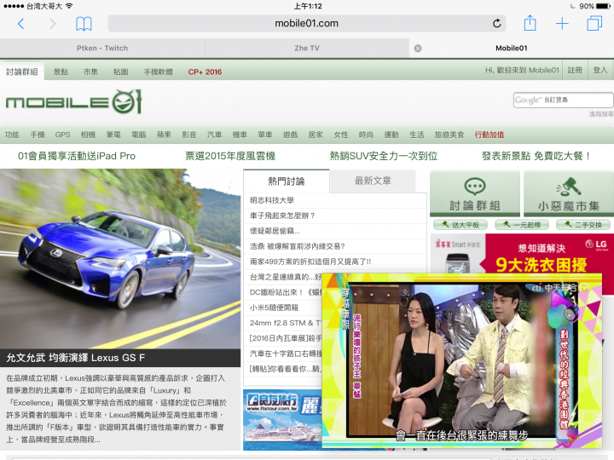Open the 時尚 category menu
The image size is (614, 460).
coord(366,135)
